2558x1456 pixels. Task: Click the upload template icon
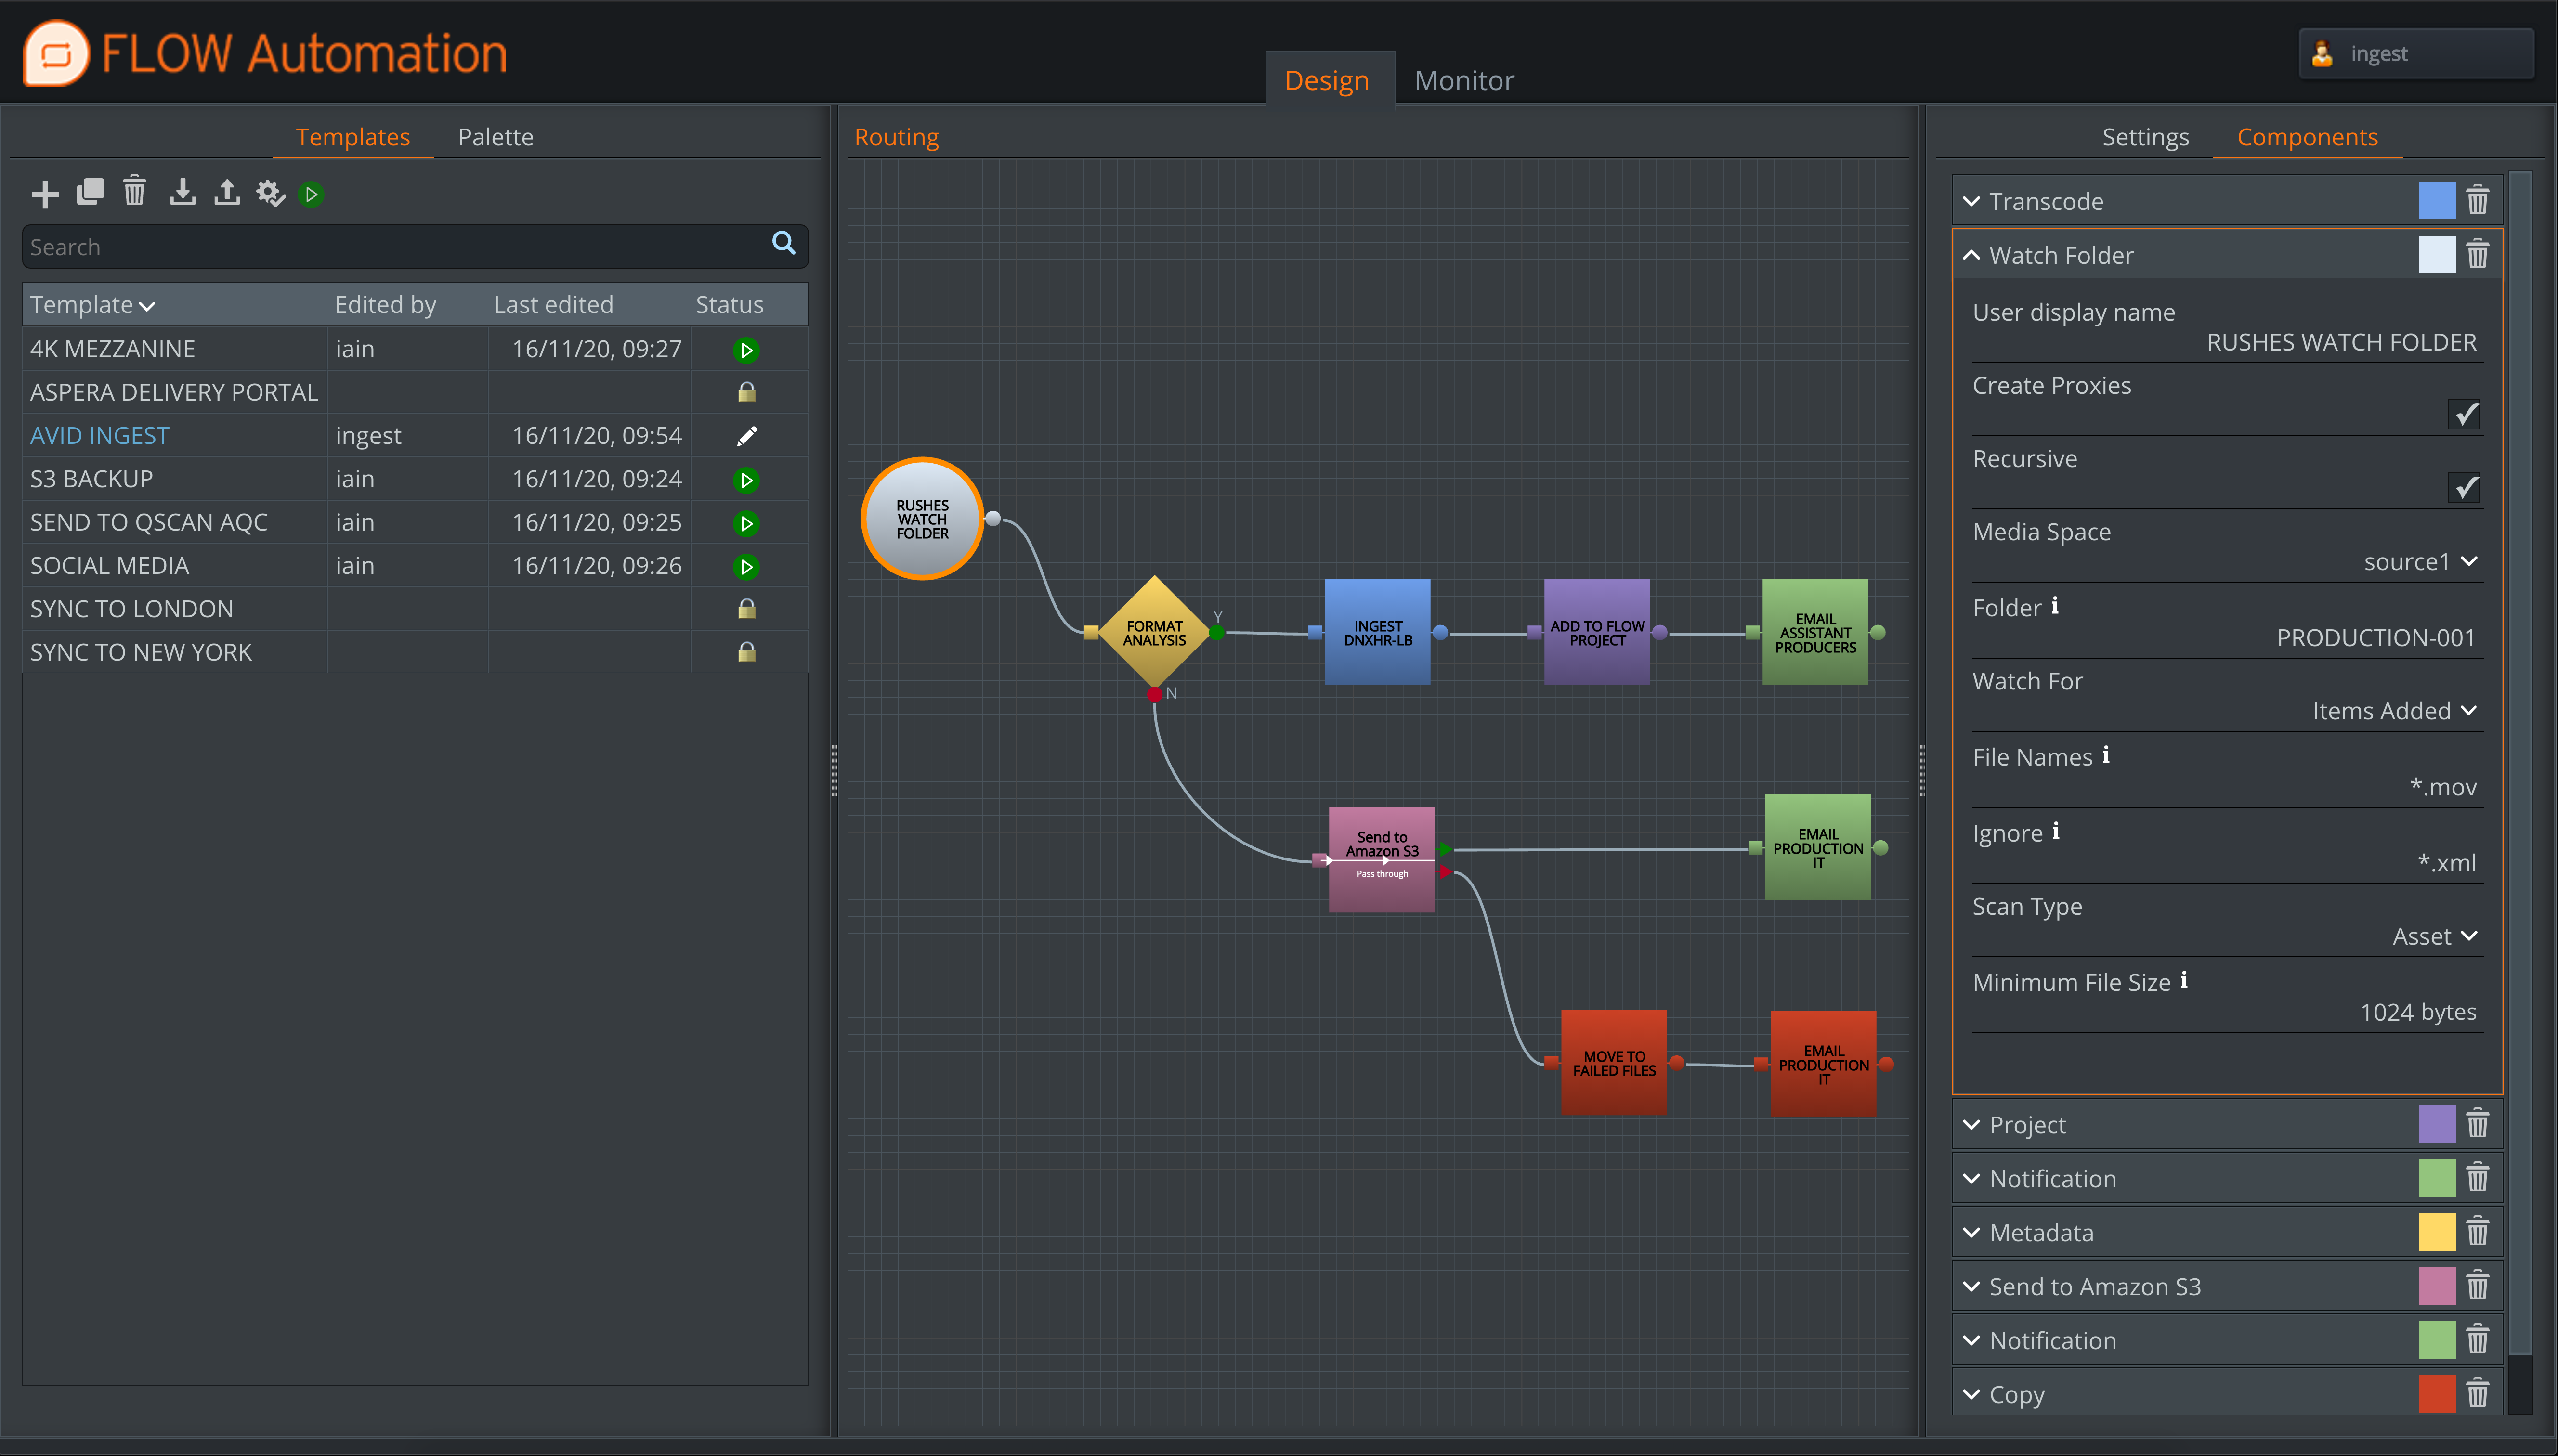tap(227, 192)
